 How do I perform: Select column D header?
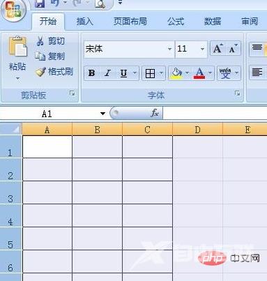pos(197,129)
